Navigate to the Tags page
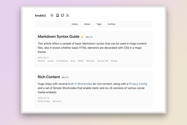The image size is (187, 125). coord(99,24)
